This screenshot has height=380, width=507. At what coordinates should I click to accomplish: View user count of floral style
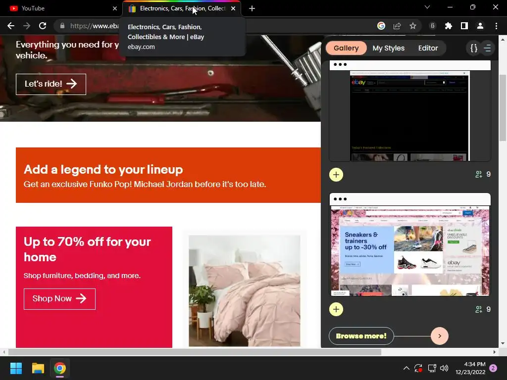pyautogui.click(x=483, y=310)
